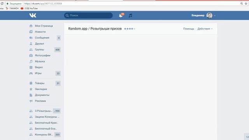Click the Защищено secure site indicator
Image resolution: width=249 pixels, height=140 pixels.
pyautogui.click(x=14, y=3)
